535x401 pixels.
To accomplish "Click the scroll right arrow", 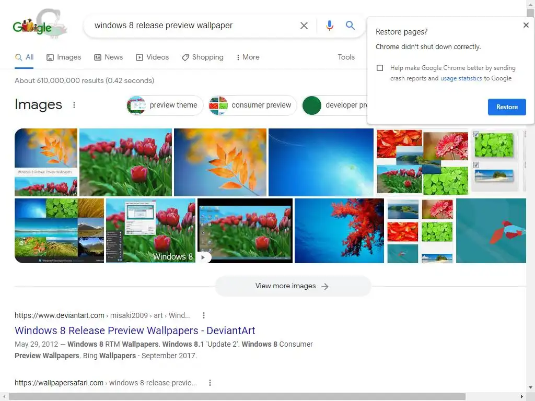I will click(522, 397).
